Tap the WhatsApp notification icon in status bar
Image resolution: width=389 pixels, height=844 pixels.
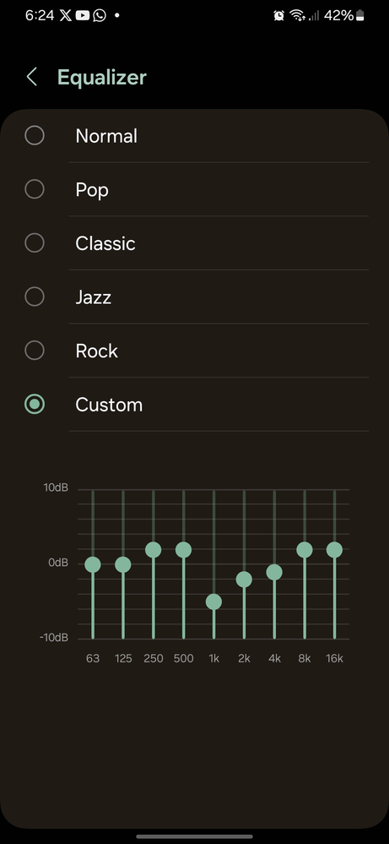point(100,15)
